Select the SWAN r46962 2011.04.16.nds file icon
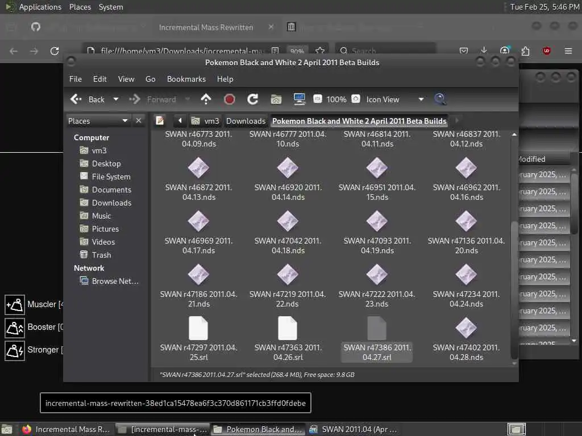This screenshot has width=582, height=436. 466,167
